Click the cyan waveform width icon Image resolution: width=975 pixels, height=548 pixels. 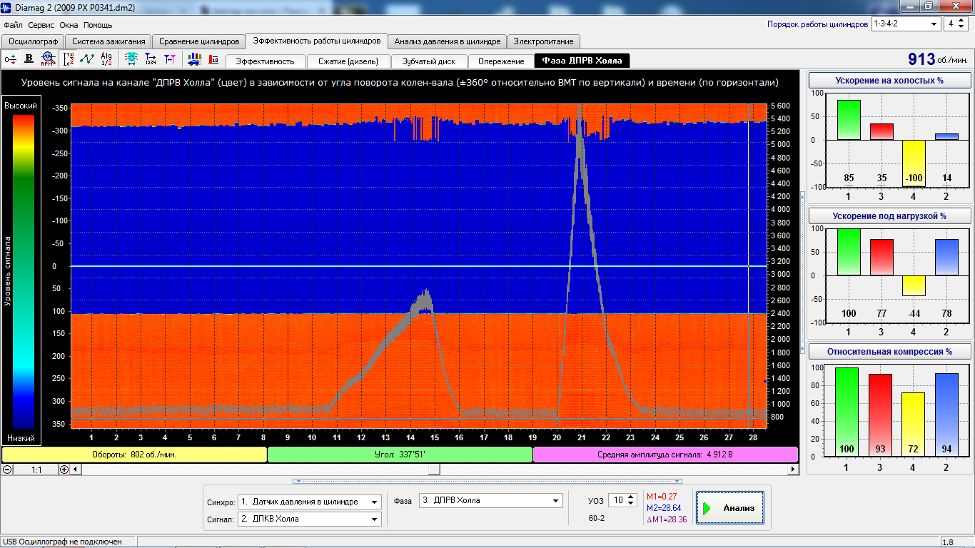pyautogui.click(x=131, y=59)
